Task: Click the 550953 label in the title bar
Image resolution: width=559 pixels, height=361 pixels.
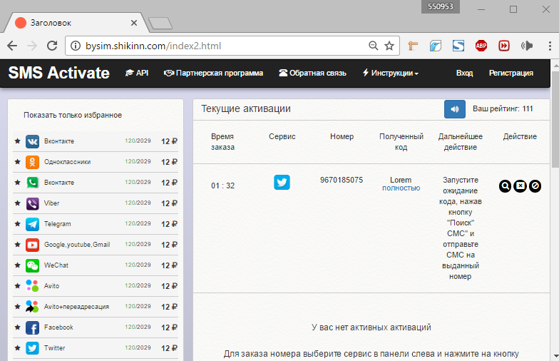Action: tap(441, 7)
